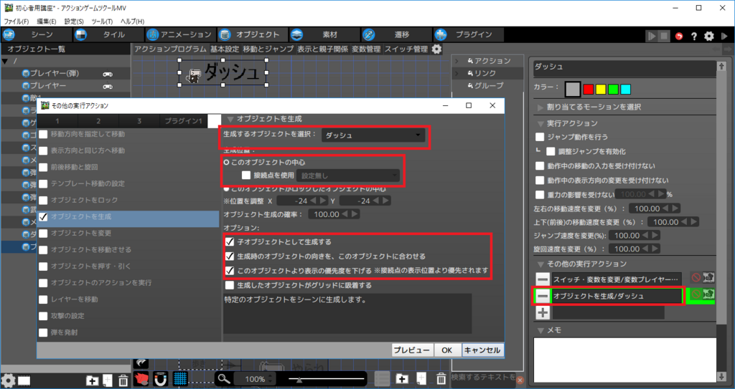Toggle 子オブジェクトとして生成する checkbox
The height and width of the screenshot is (389, 735).
click(x=230, y=242)
